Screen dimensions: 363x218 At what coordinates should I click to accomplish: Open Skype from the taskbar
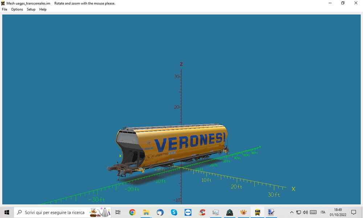pos(174,212)
